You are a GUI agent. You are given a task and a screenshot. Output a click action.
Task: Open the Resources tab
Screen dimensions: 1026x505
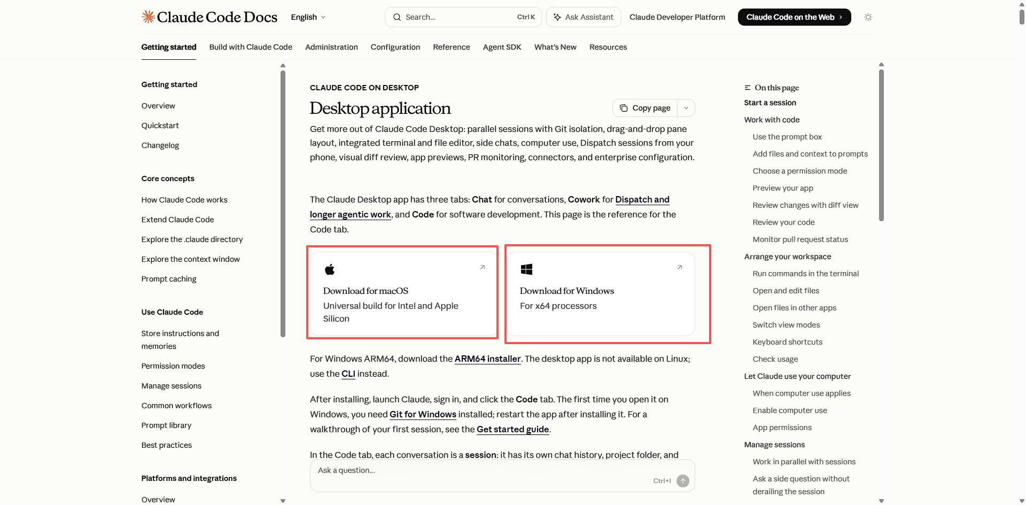pyautogui.click(x=608, y=47)
